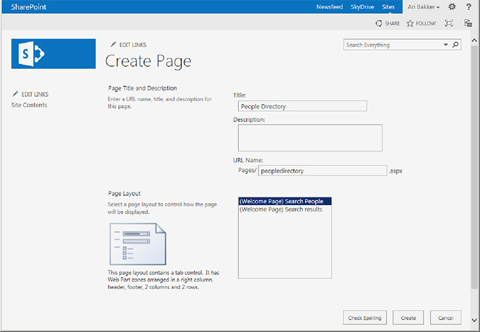
Task: Click the .aspx extension text
Action: [395, 171]
